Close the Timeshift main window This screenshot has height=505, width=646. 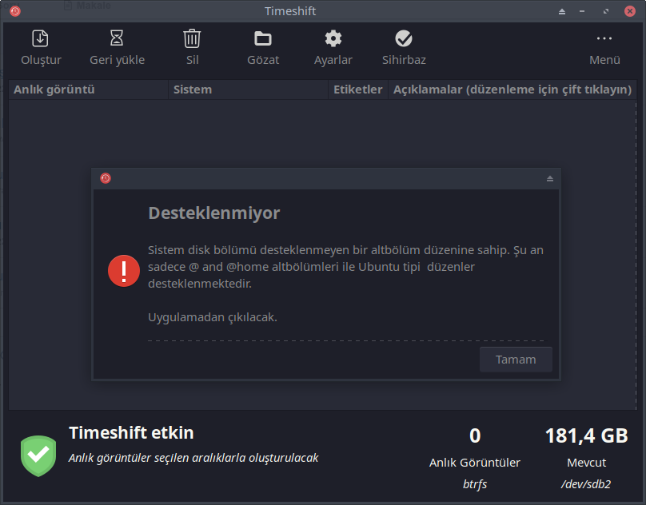click(629, 11)
